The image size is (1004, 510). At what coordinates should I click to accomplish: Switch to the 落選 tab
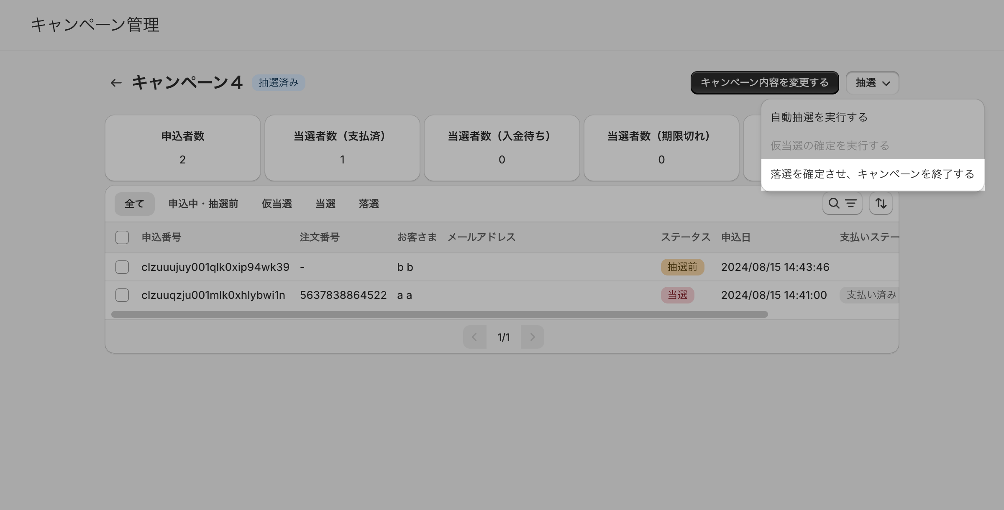(x=369, y=204)
